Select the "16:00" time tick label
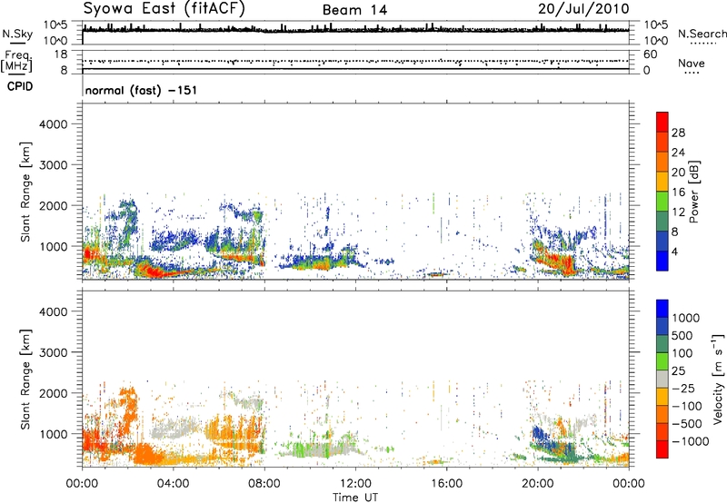The width and height of the screenshot is (727, 503). click(446, 484)
